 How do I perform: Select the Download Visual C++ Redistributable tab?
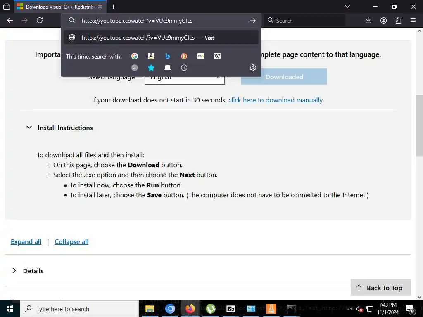point(60,7)
